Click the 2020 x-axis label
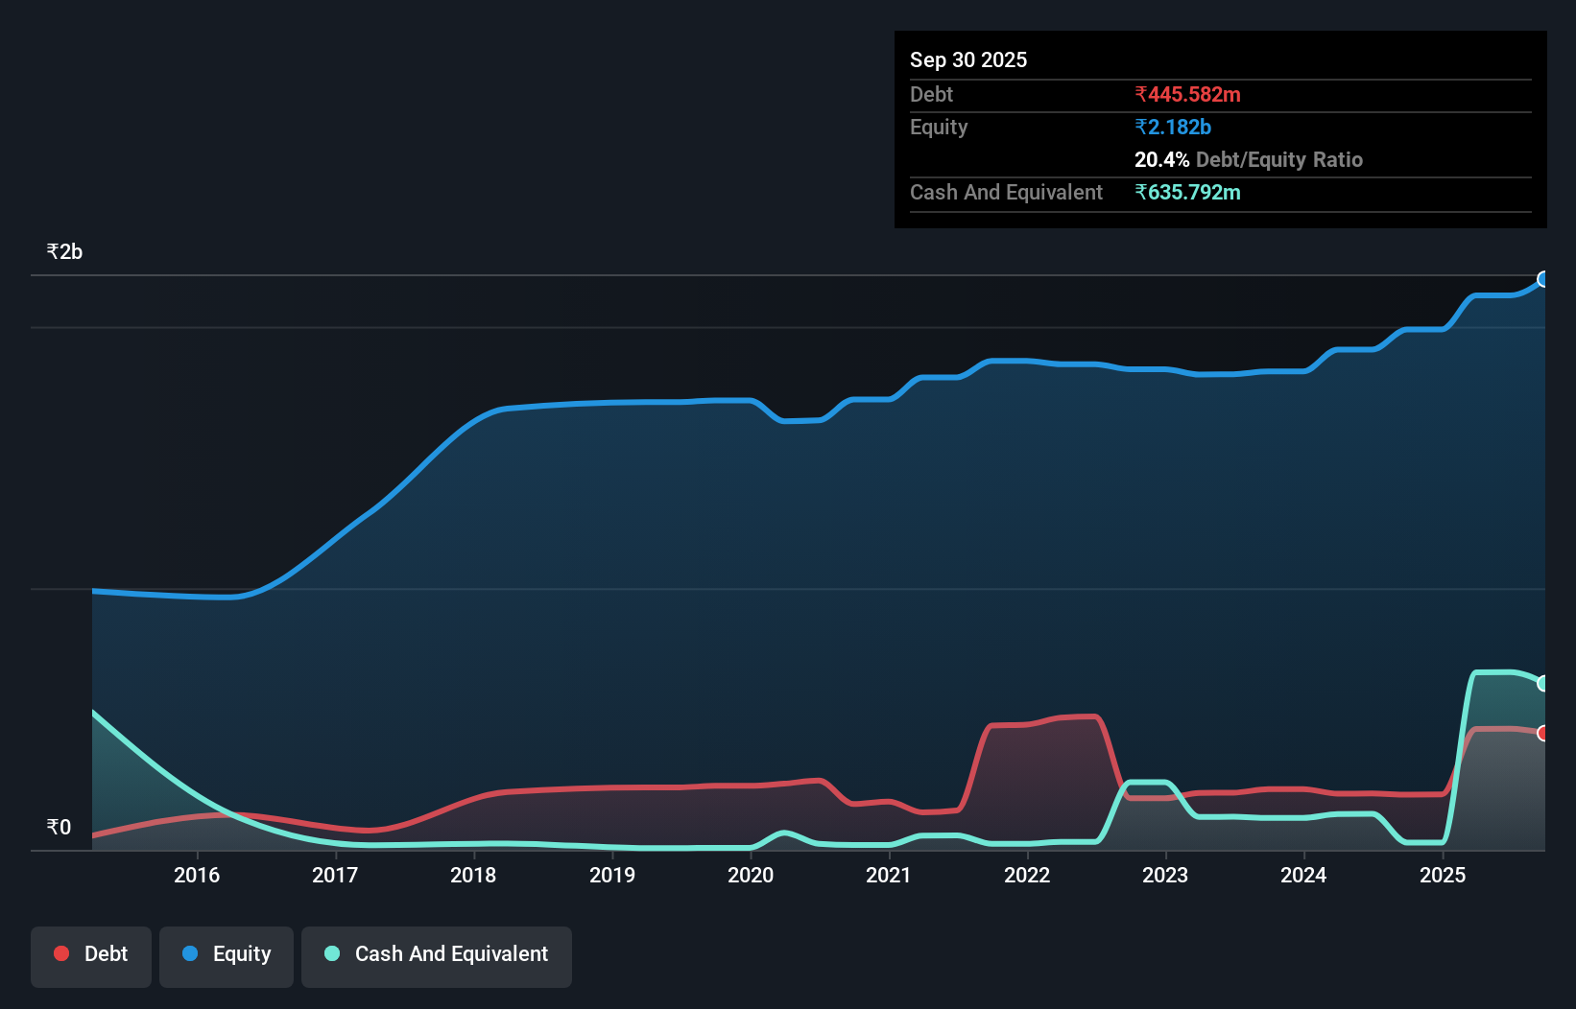Image resolution: width=1576 pixels, height=1009 pixels. tap(751, 875)
